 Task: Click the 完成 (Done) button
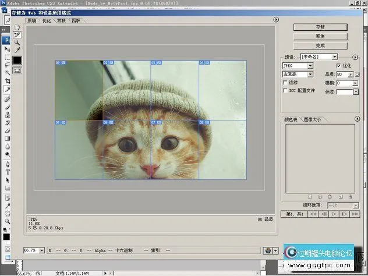[320, 45]
